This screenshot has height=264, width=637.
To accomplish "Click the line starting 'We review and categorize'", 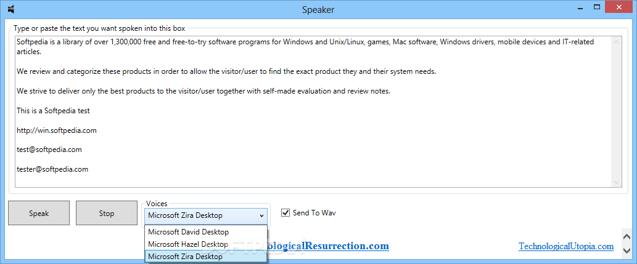I will coord(226,71).
